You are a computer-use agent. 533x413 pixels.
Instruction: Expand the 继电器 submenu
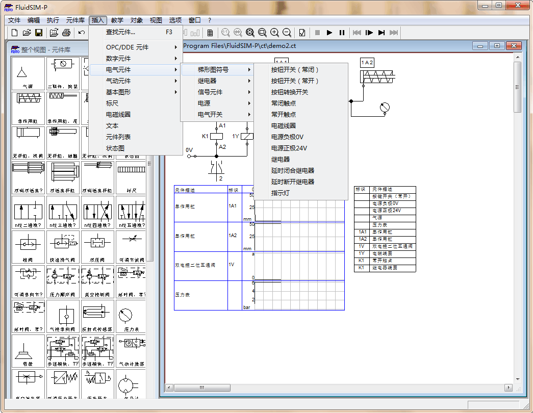(x=217, y=81)
